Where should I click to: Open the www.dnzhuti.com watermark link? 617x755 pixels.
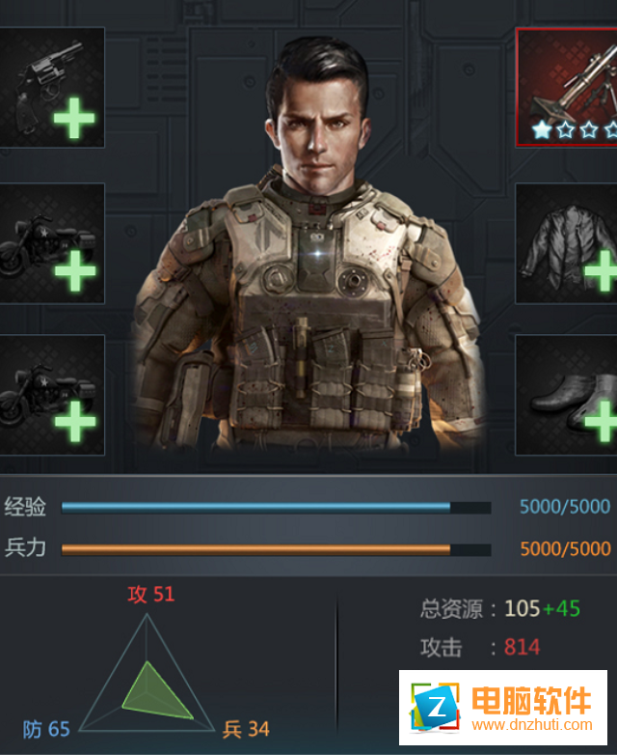point(532,725)
